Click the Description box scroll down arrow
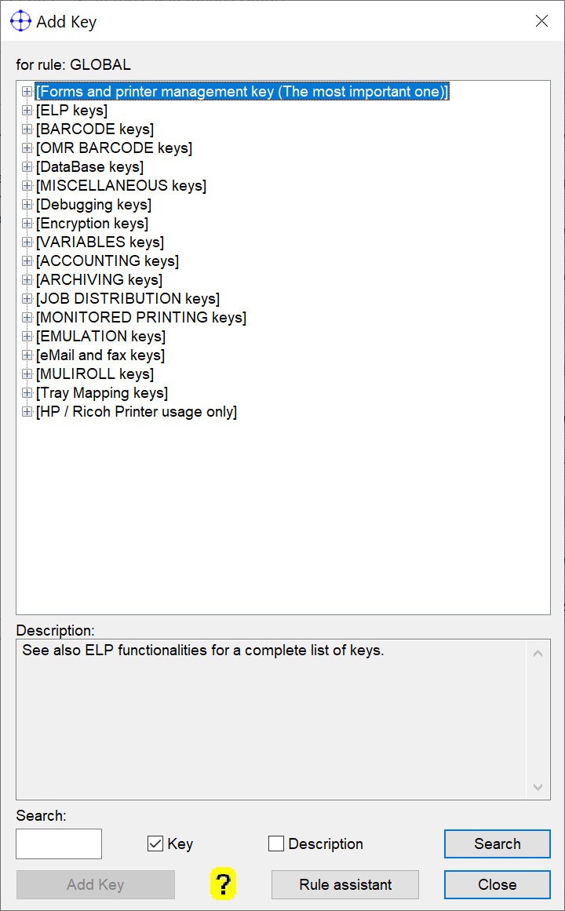Viewport: 565px width, 911px height. pos(538,787)
